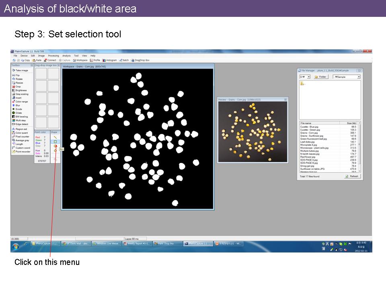Open the Analysis menu
This screenshot has height=289, width=386.
(x=66, y=56)
